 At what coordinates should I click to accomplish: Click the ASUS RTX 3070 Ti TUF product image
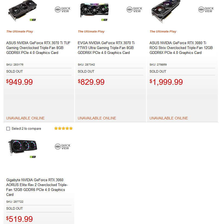click(x=22, y=11)
